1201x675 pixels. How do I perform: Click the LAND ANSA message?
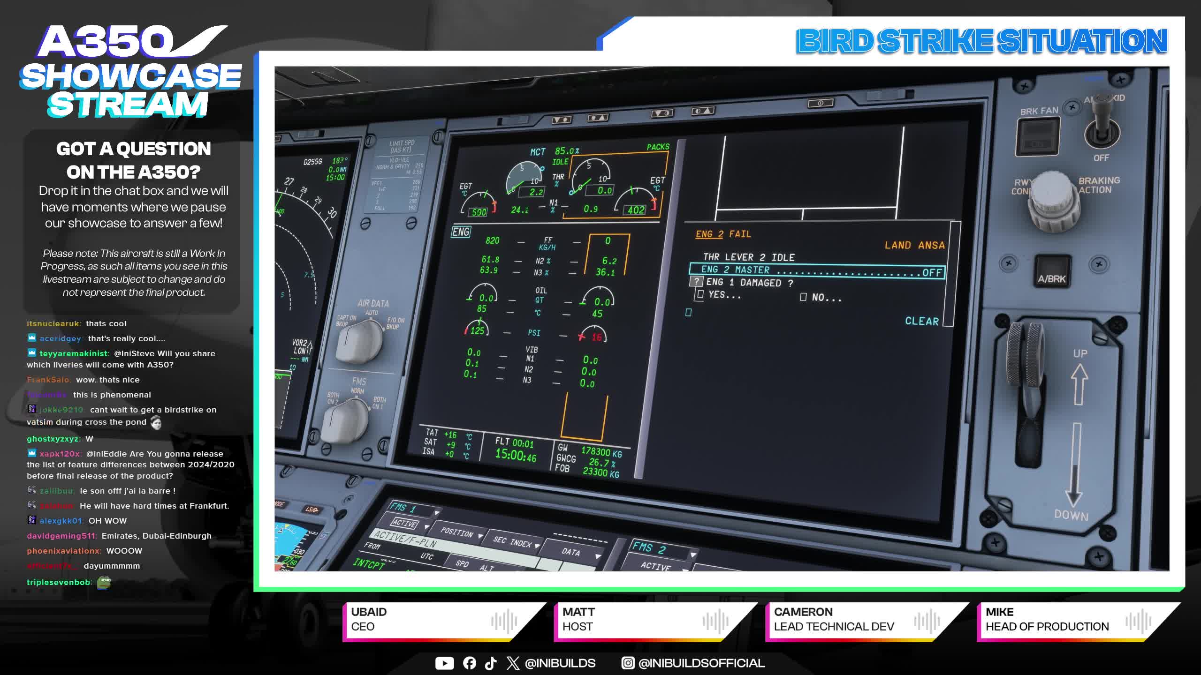[x=914, y=245]
